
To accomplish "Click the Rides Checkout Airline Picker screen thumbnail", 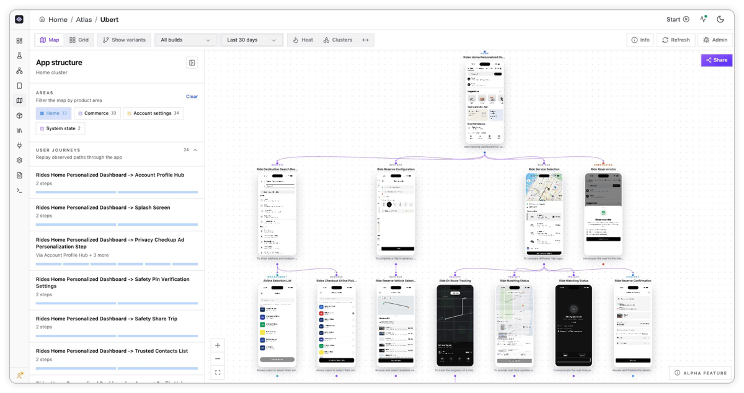I will pos(337,325).
